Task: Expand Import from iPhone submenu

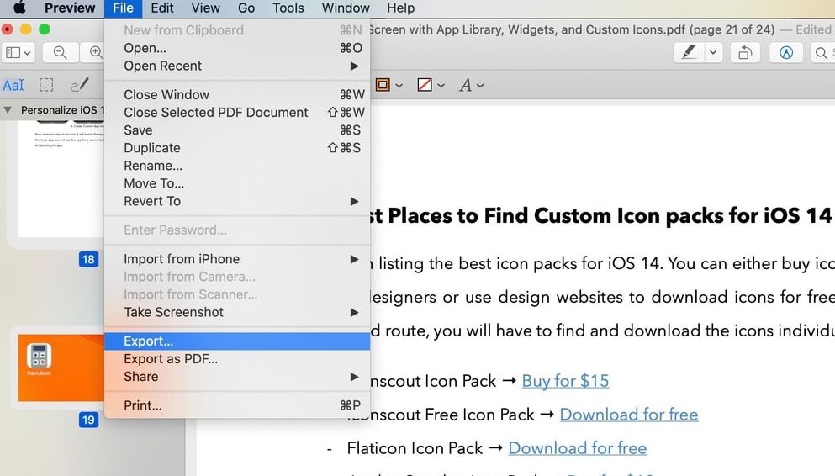Action: point(237,259)
